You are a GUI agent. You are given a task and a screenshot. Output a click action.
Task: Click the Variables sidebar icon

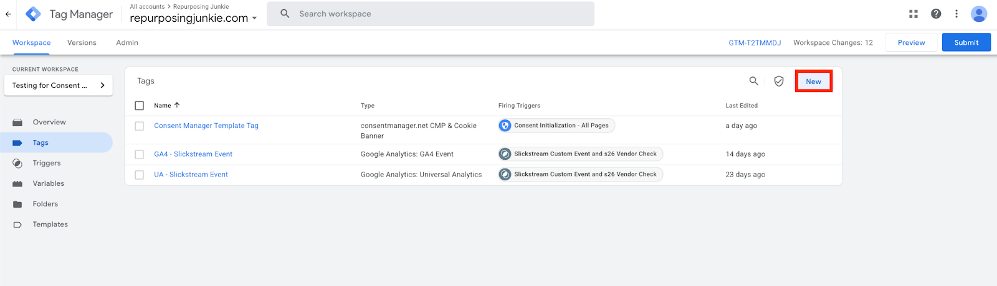click(17, 184)
